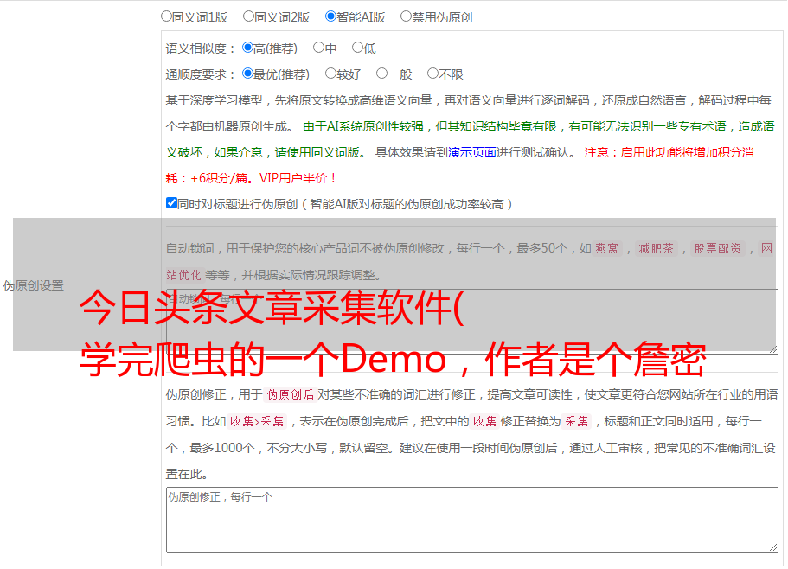Click the red 注意 points warning text

coord(460,165)
